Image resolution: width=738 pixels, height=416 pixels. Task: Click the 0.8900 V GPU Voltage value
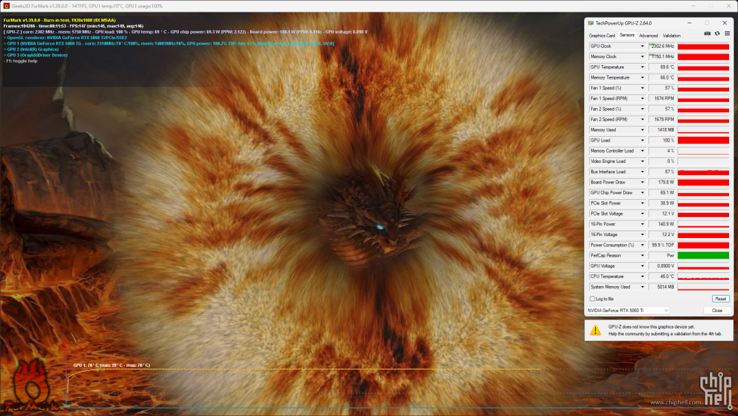(661, 266)
